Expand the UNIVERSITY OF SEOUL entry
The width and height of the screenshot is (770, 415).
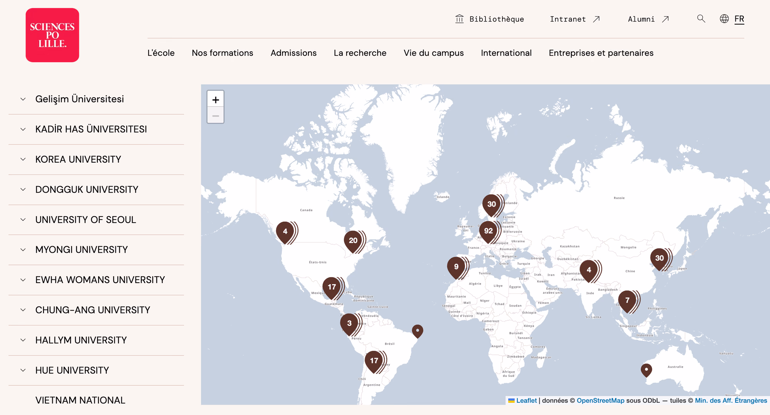point(96,220)
